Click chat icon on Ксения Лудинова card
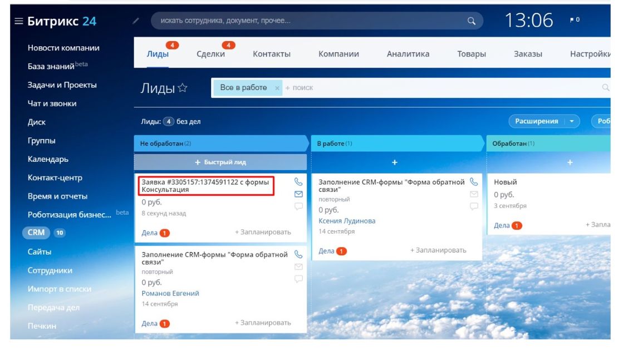 tap(474, 206)
